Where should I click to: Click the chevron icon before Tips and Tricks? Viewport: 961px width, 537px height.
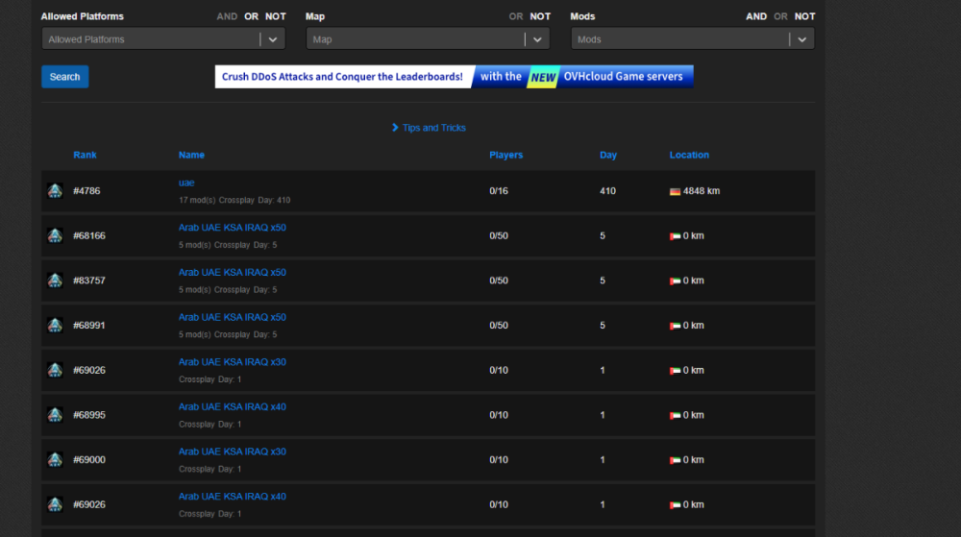point(395,128)
